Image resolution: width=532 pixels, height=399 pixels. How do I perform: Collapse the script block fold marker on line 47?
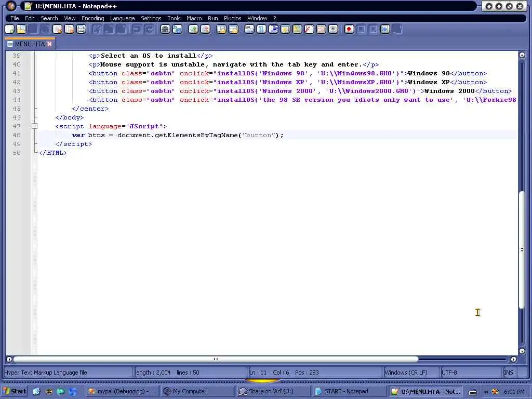(x=34, y=126)
